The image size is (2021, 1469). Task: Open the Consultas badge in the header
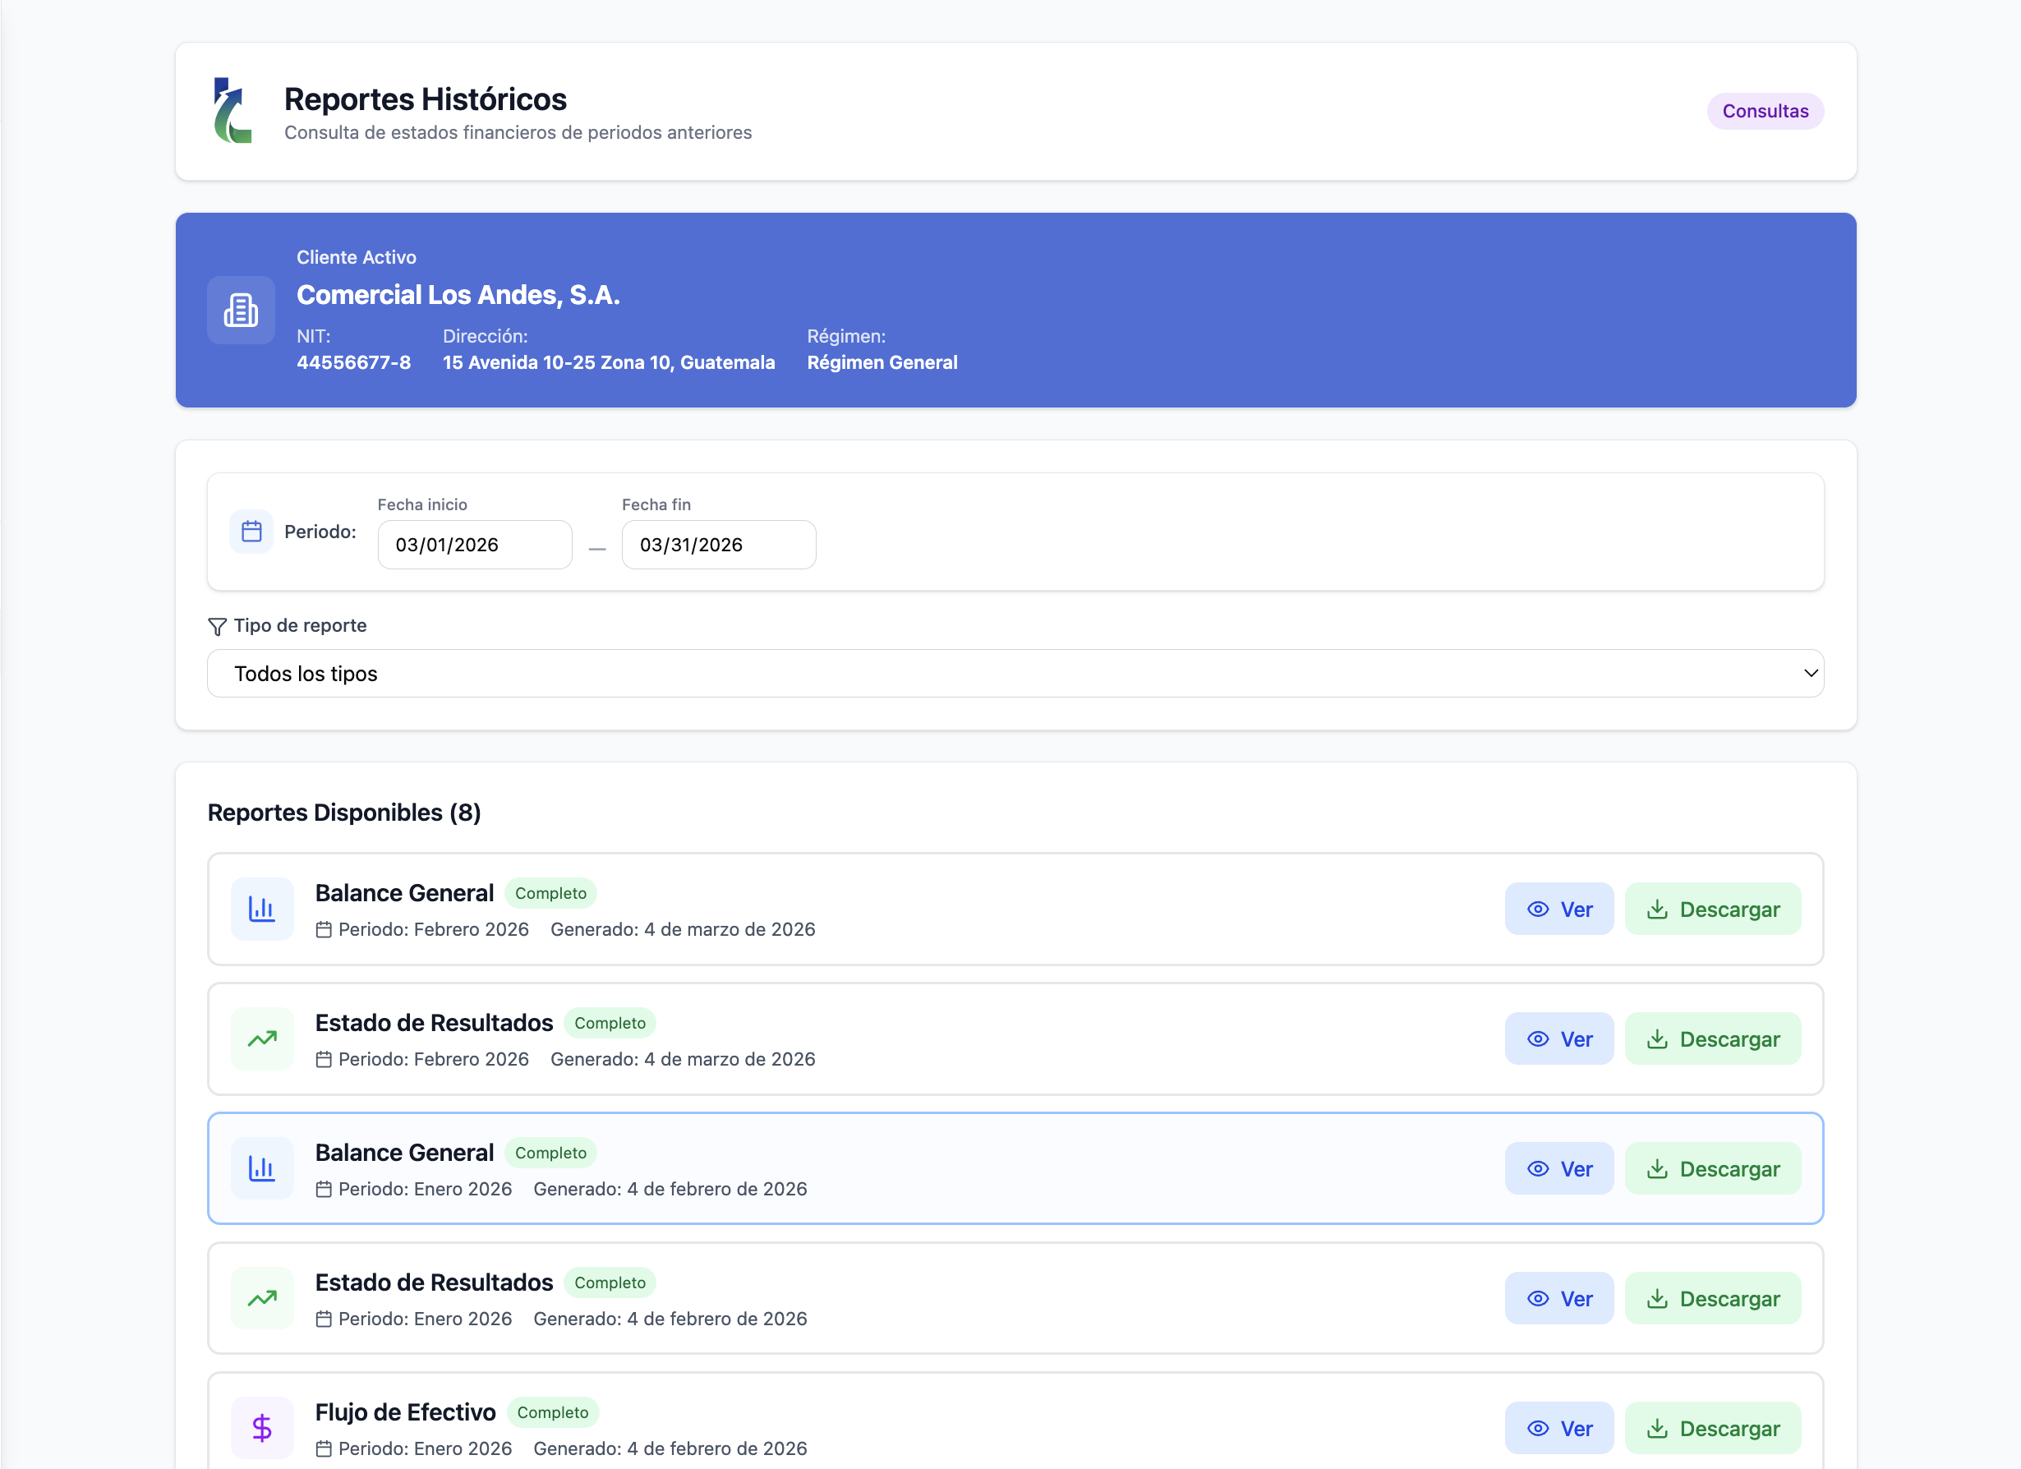point(1765,112)
